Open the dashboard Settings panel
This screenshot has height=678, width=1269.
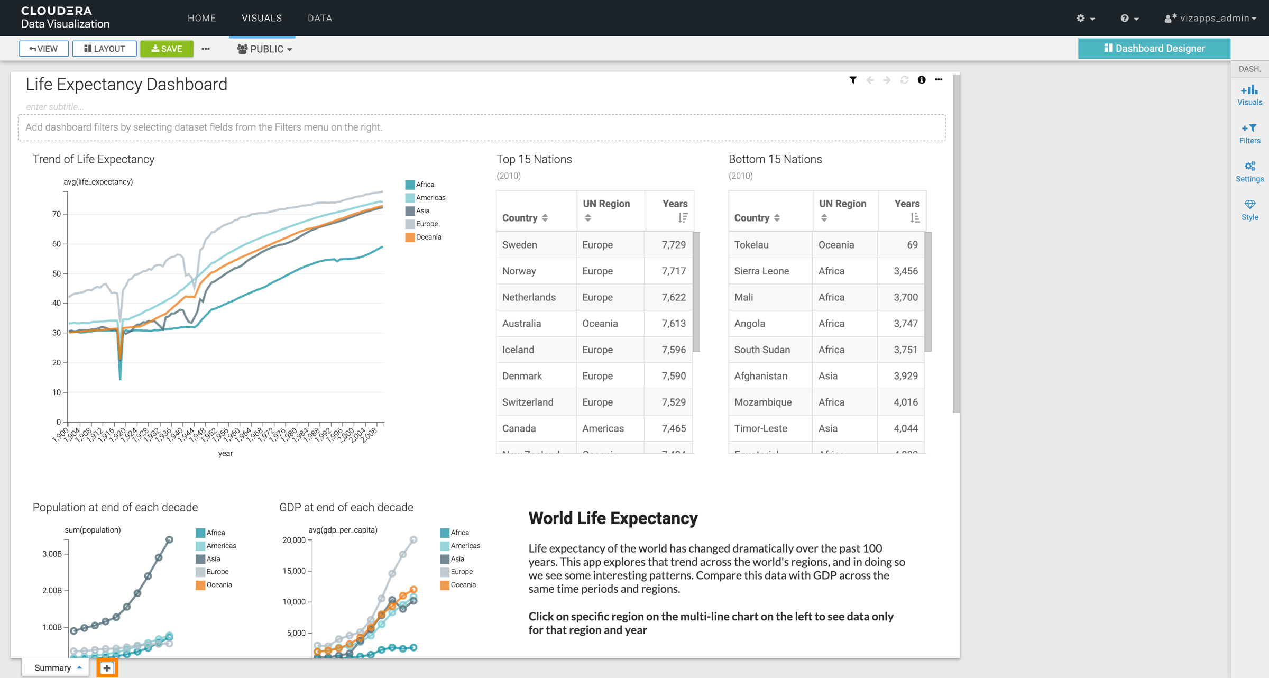[1249, 171]
